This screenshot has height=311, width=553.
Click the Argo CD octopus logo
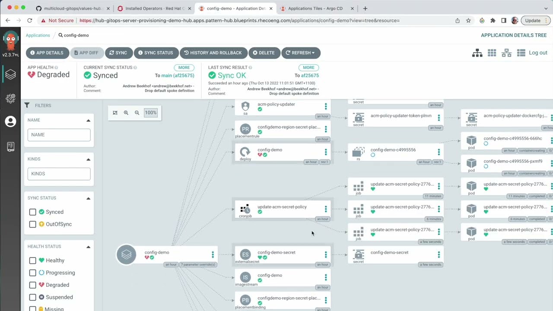click(x=10, y=41)
